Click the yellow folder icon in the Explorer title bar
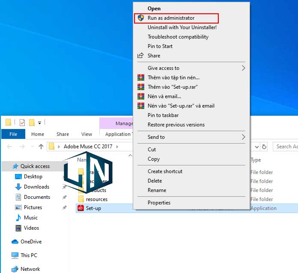This screenshot has height=273, width=298. coord(8,122)
